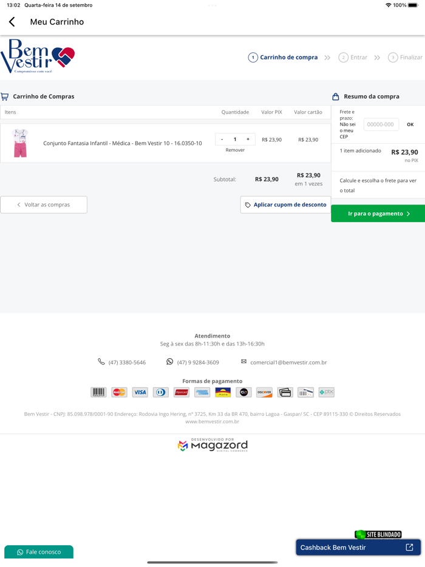Open the product thumbnail image
This screenshot has height=567, width=425.
(x=21, y=143)
